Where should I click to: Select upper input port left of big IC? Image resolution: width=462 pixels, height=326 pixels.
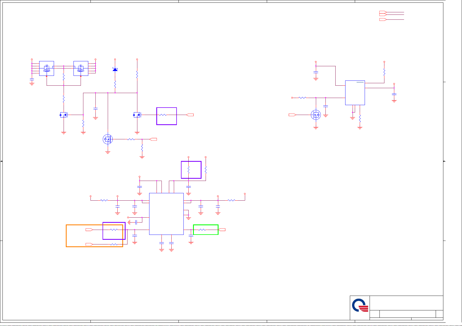tap(89, 230)
